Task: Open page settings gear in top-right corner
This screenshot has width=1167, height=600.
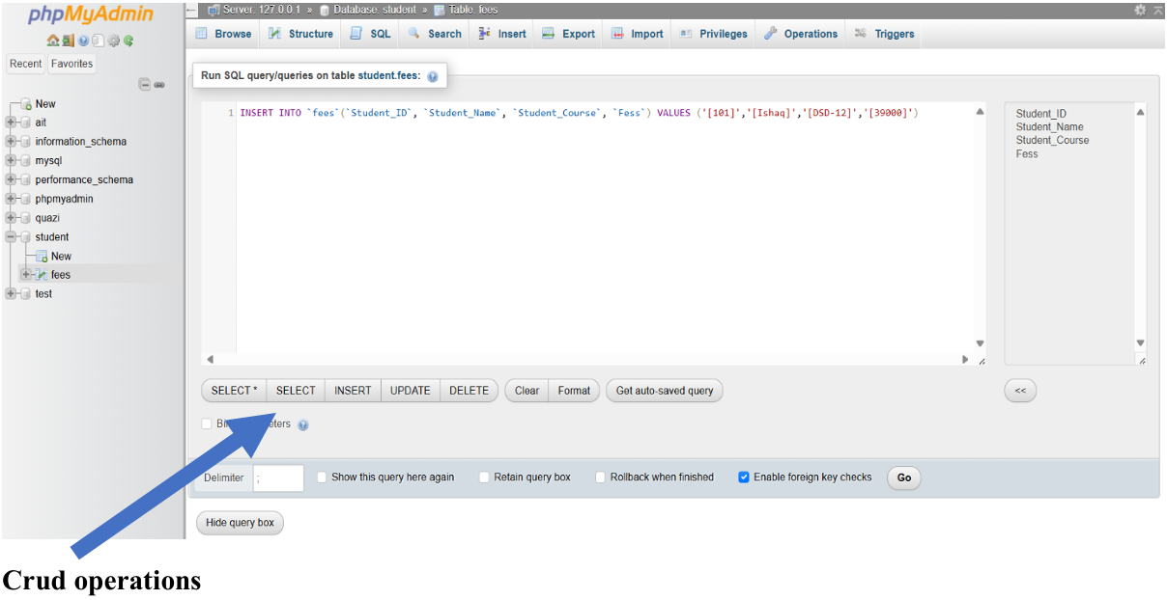Action: [x=1140, y=10]
